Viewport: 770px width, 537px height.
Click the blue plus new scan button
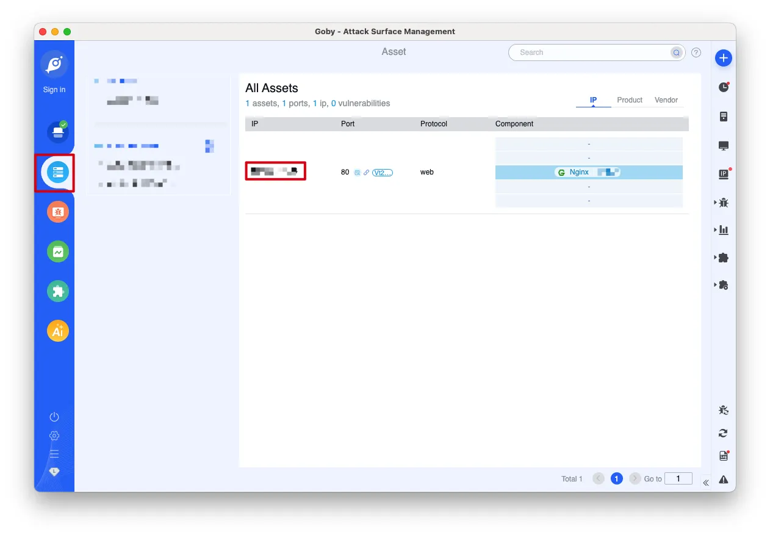click(x=723, y=58)
